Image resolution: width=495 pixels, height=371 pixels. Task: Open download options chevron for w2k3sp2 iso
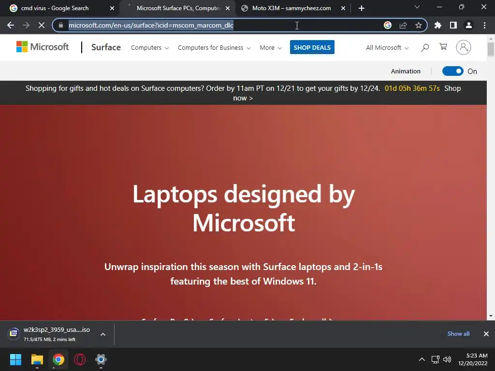[103, 334]
